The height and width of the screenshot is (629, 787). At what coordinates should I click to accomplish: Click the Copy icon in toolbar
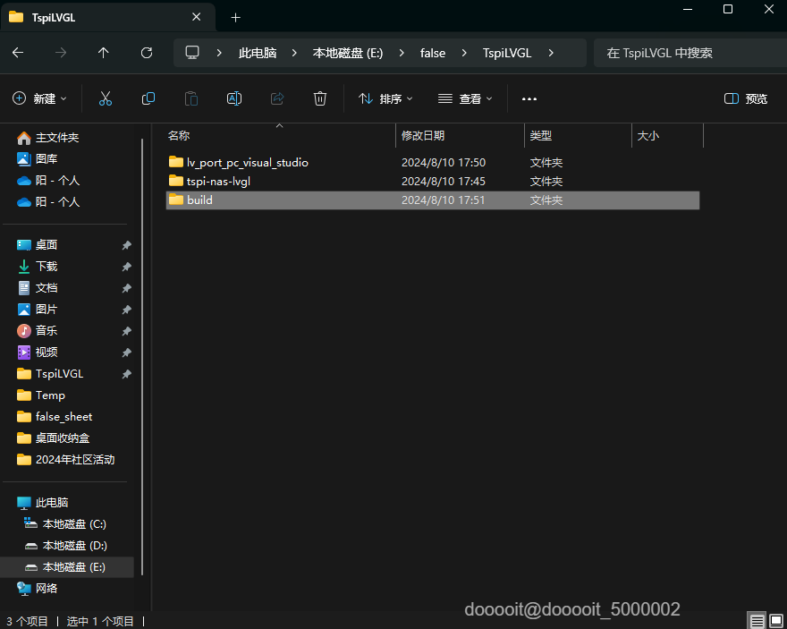[148, 98]
